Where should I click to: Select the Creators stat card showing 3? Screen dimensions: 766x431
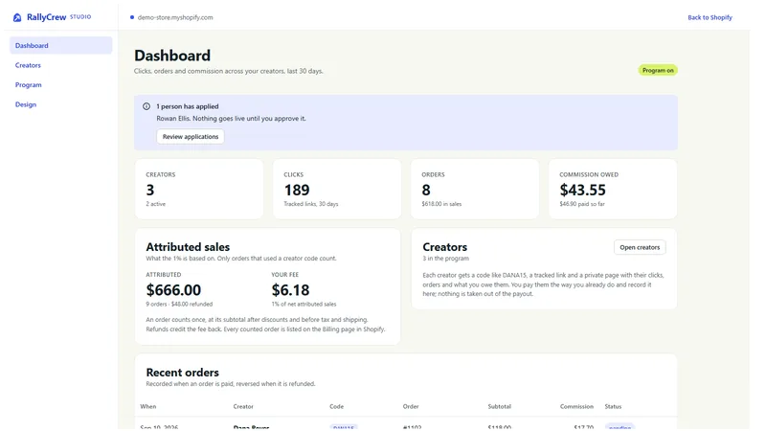pos(199,189)
